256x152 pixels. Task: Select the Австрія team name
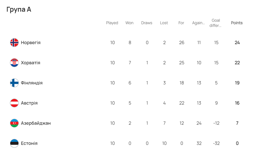pos(29,103)
